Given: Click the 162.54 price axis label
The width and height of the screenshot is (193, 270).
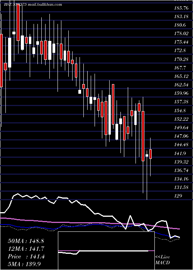Looking at the screenshot, I should tap(181, 85).
